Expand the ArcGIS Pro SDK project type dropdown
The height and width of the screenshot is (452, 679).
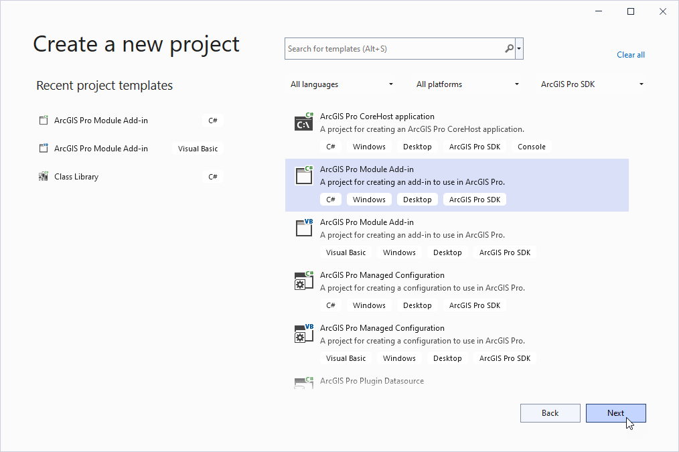pos(592,84)
